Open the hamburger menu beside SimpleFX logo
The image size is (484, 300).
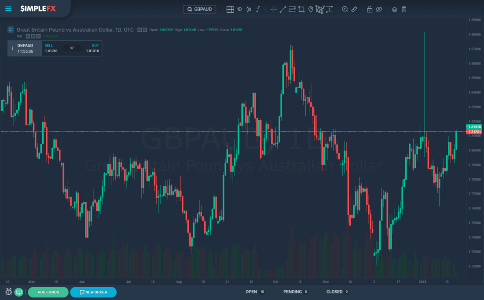click(x=8, y=8)
